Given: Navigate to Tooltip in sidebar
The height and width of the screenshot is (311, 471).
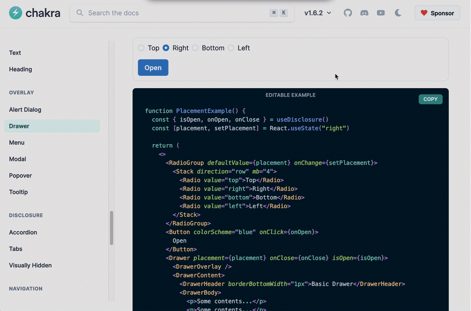Looking at the screenshot, I should 19,192.
